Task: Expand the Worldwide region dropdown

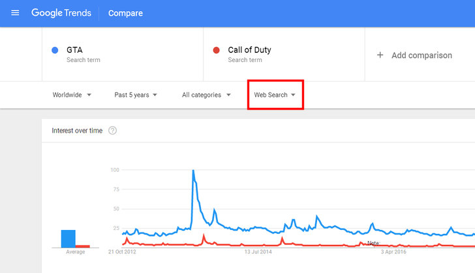Action: point(72,95)
